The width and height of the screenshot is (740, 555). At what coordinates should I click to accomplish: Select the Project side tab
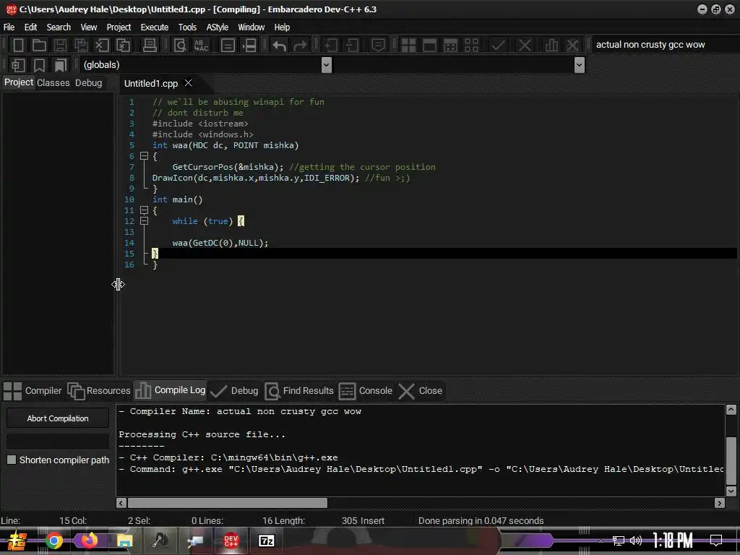point(19,82)
